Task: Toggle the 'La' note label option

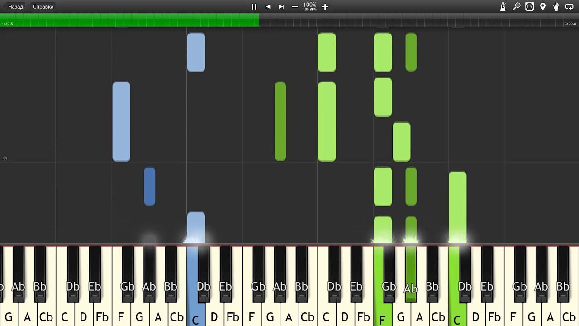Action: 529,6
